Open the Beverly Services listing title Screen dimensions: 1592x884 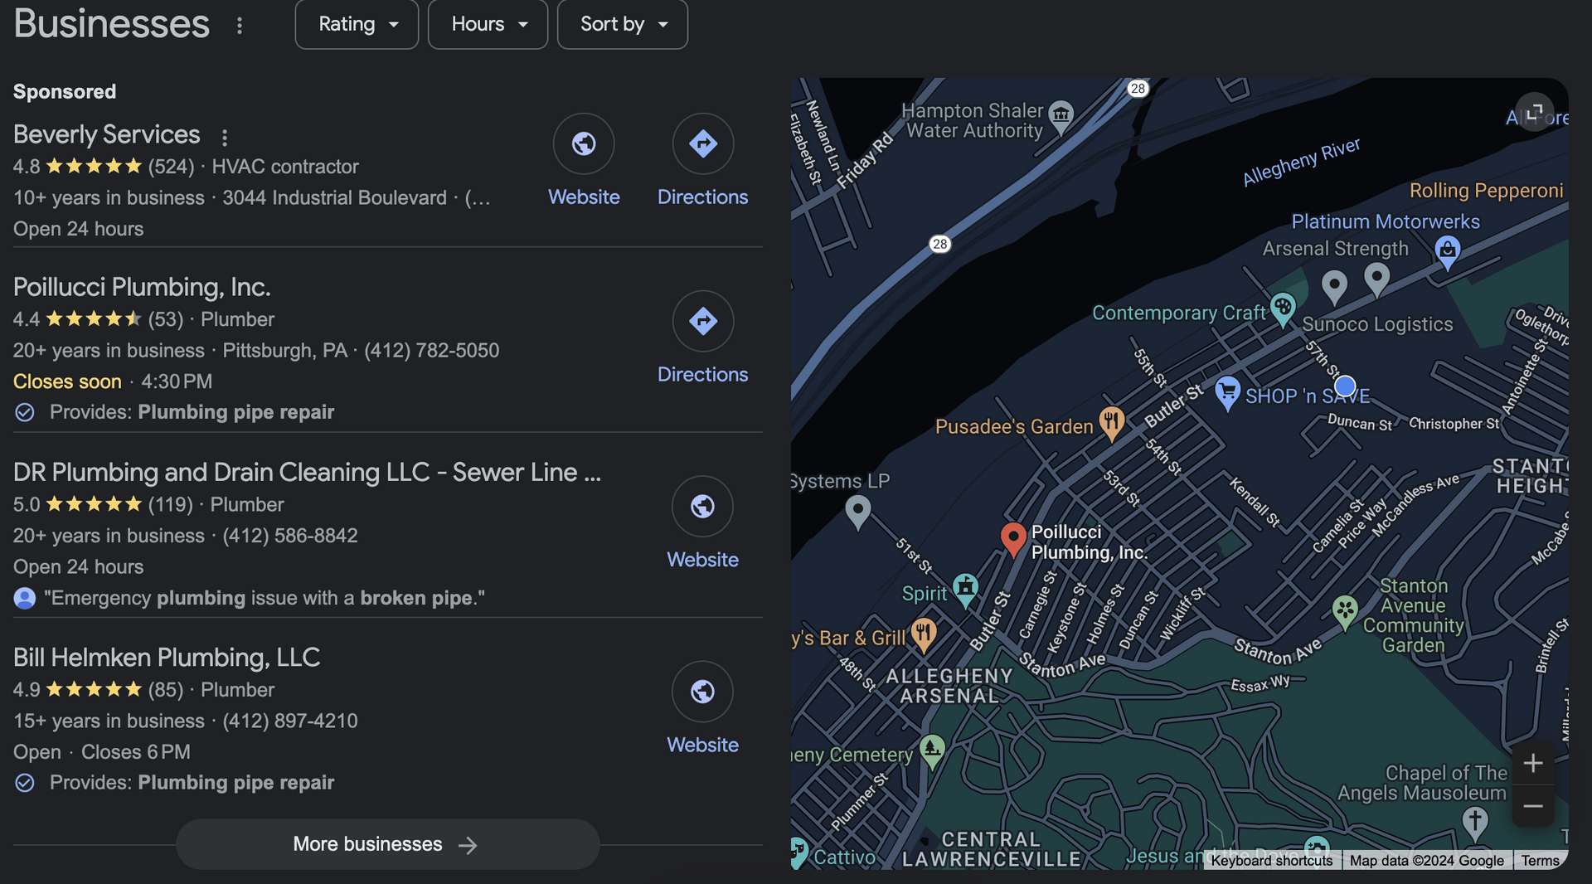[107, 134]
